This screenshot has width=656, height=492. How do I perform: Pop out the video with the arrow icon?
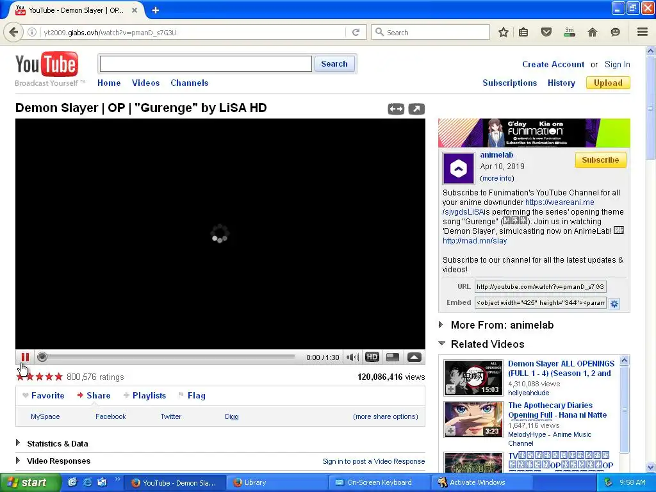pos(416,109)
